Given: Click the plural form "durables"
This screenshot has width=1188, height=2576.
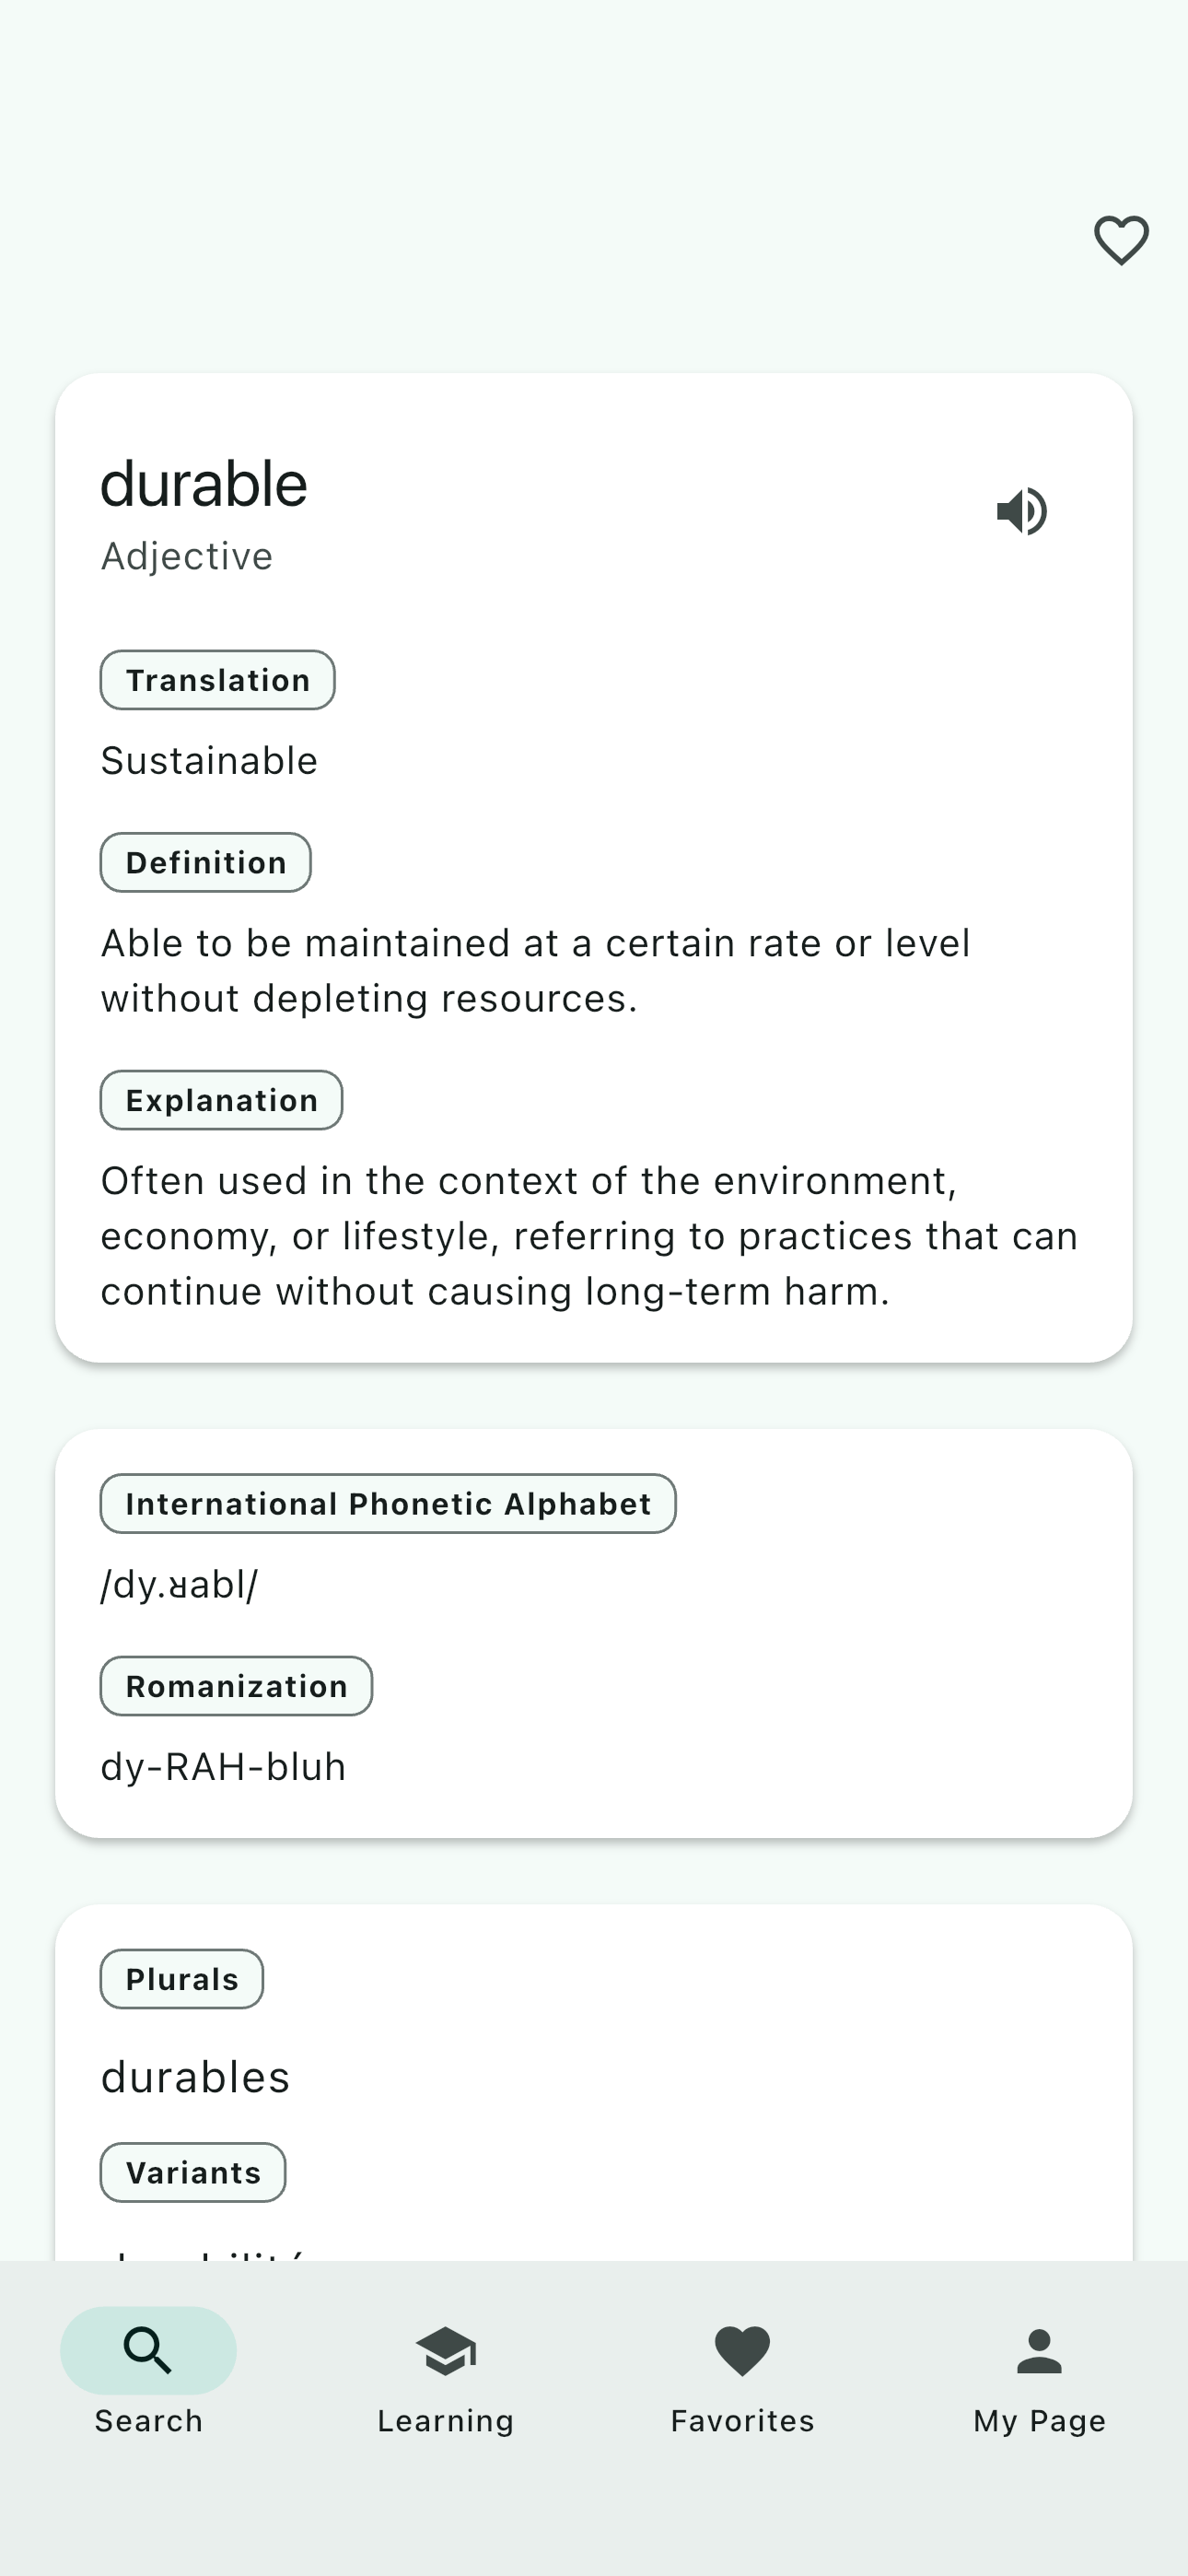Looking at the screenshot, I should point(195,2078).
